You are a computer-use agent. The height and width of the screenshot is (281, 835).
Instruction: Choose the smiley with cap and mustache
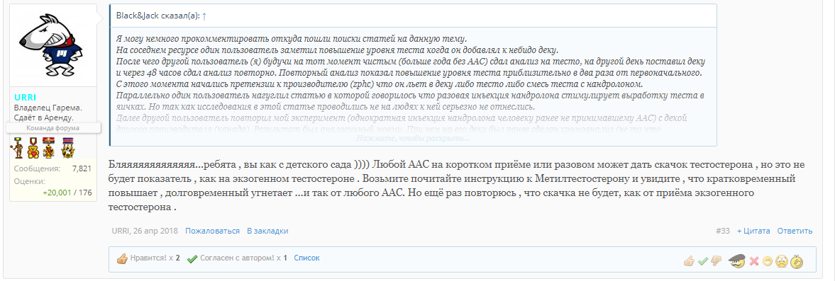click(737, 260)
